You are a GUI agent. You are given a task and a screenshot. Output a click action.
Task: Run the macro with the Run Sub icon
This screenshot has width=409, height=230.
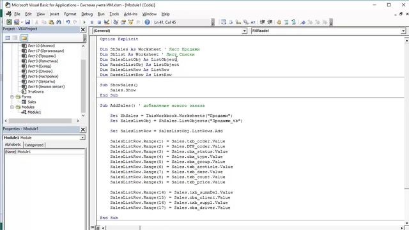84,22
